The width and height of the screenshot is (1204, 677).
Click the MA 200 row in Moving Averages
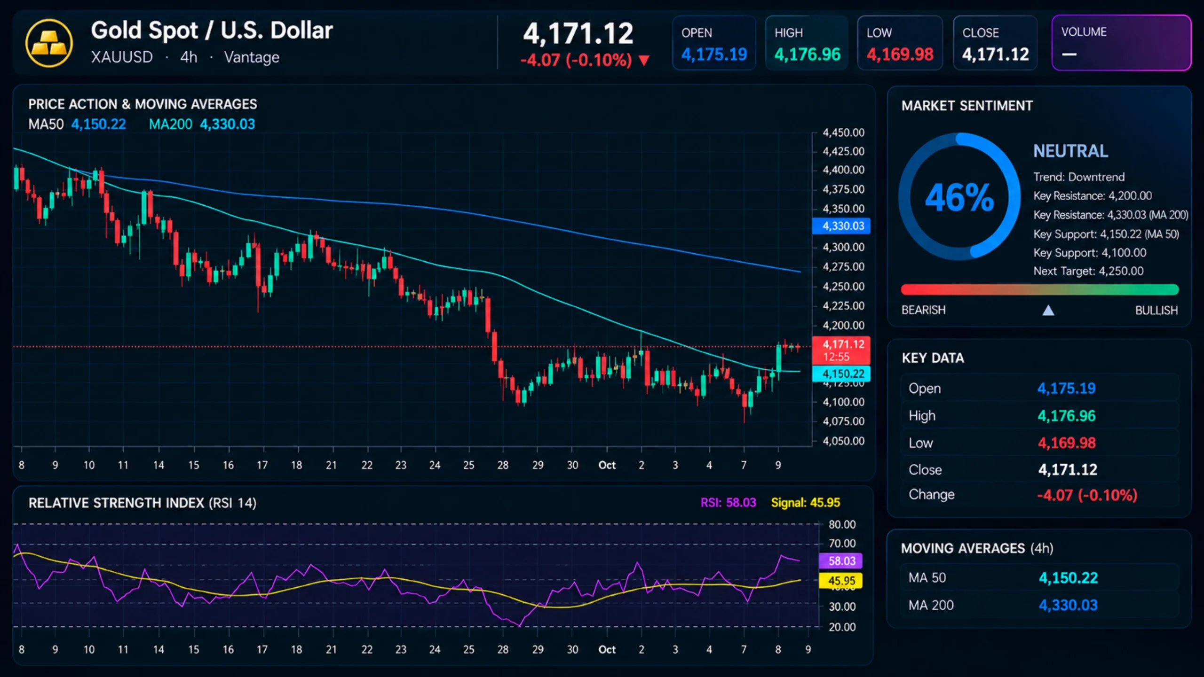coord(1040,605)
